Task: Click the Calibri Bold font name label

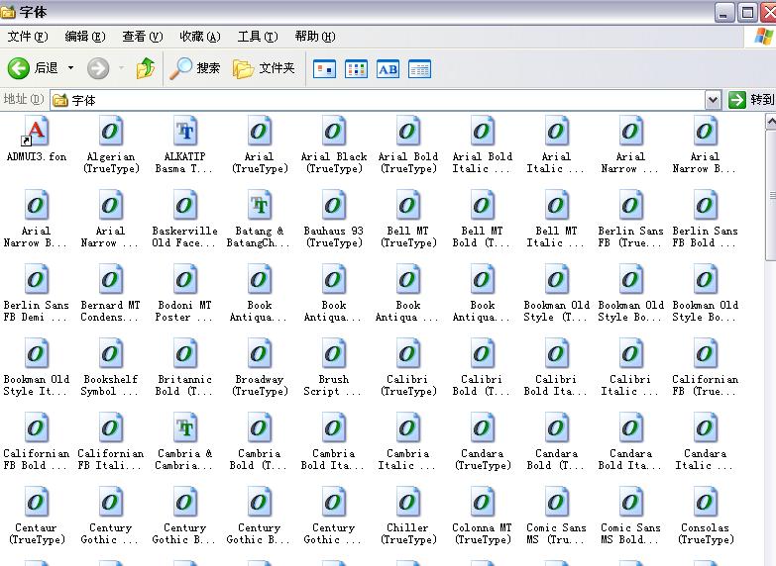Action: pos(482,386)
